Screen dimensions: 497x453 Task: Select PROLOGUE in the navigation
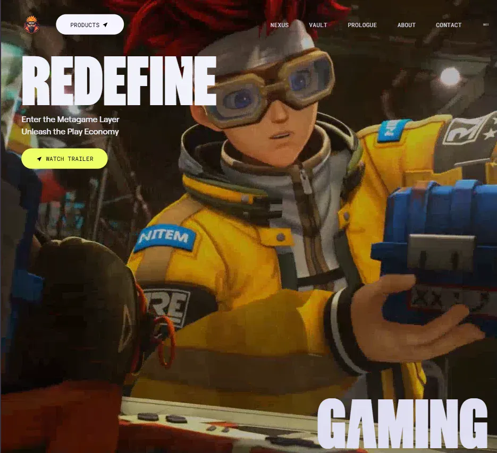click(362, 25)
